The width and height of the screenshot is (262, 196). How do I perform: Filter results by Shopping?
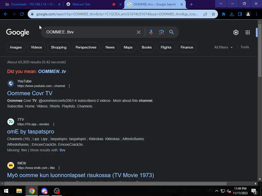pos(59,47)
